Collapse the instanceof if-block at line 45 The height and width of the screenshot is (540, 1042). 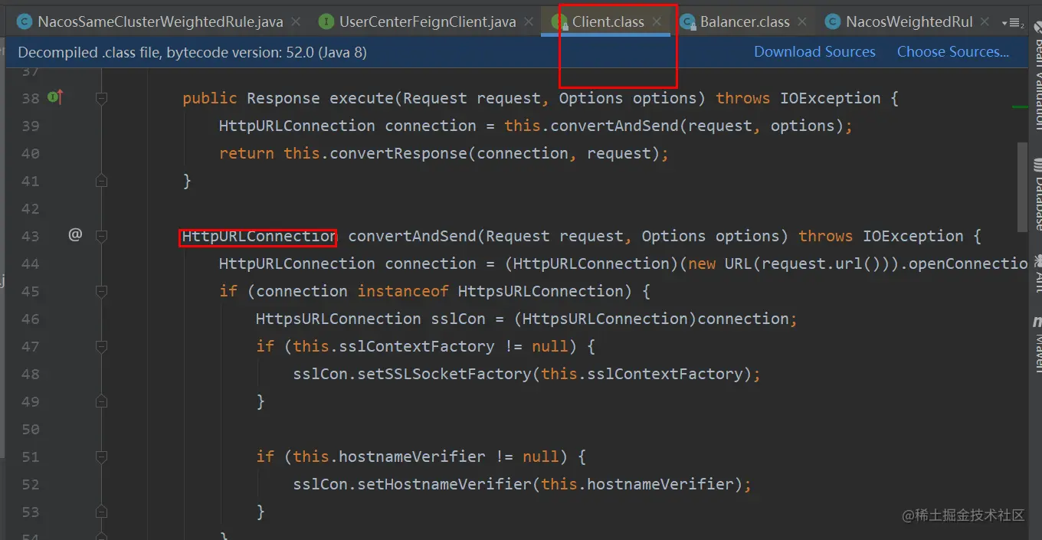101,291
